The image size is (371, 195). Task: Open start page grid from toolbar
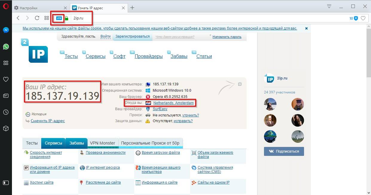click(x=47, y=18)
